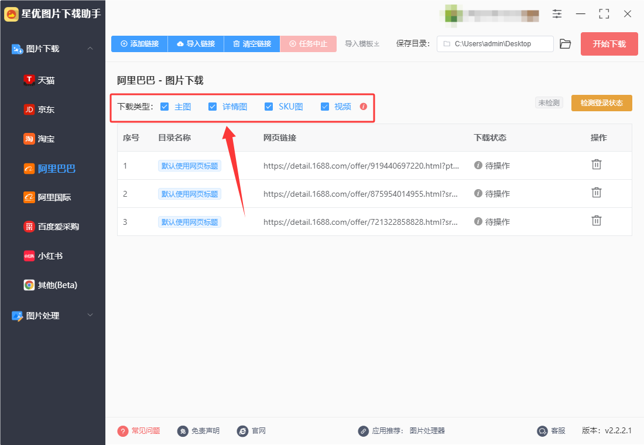Viewport: 644px width, 445px height.
Task: Delete row 2 with the trash icon
Action: coord(597,192)
